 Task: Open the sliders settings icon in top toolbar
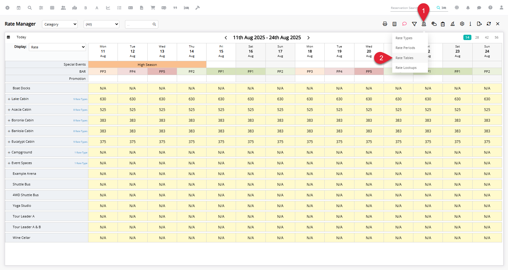[x=41, y=8]
